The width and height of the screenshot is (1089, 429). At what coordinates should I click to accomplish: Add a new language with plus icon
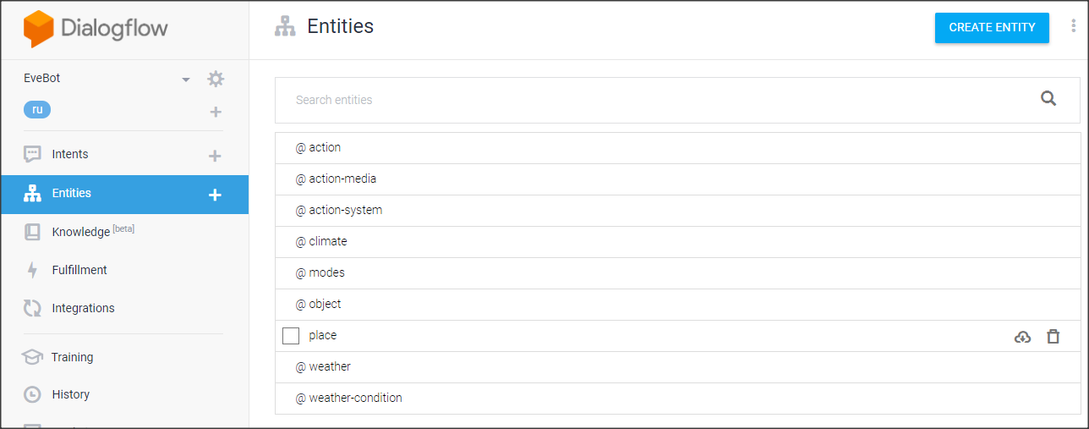tap(216, 112)
